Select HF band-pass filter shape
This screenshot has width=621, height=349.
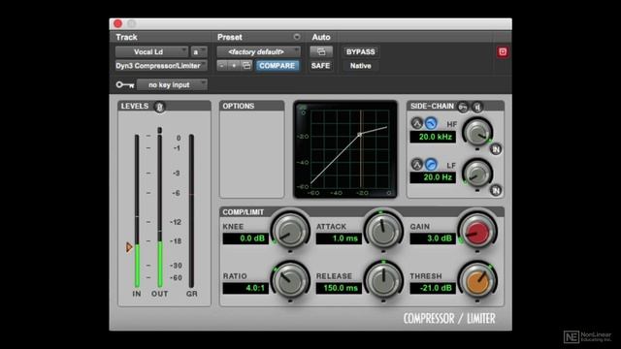416,123
